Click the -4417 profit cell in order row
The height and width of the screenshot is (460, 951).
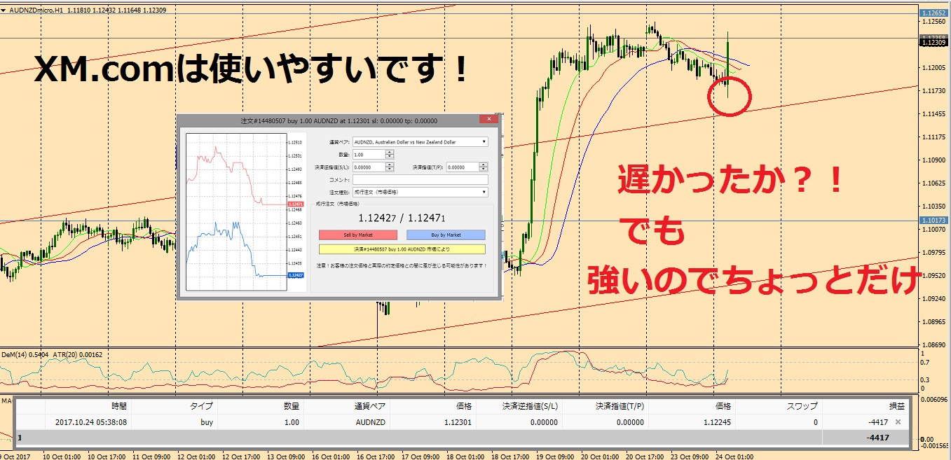click(877, 422)
